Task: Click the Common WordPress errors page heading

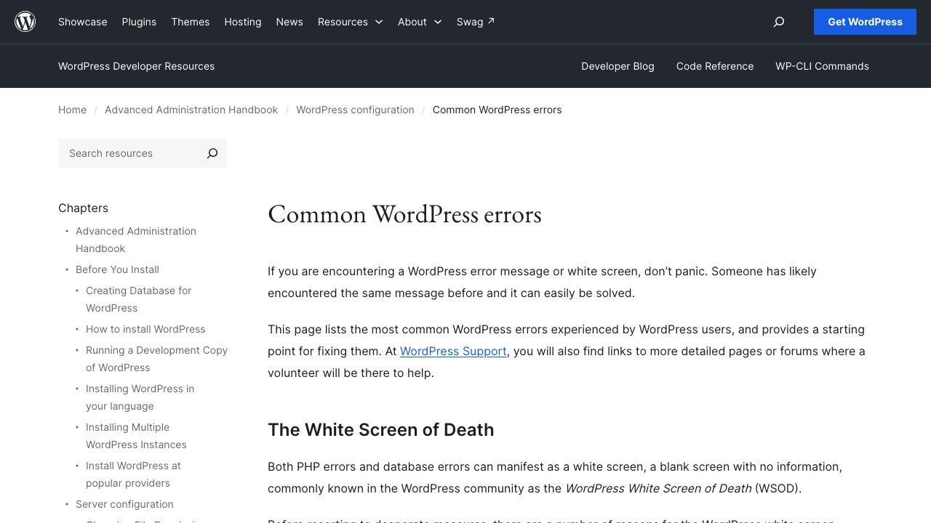Action: tap(404, 214)
